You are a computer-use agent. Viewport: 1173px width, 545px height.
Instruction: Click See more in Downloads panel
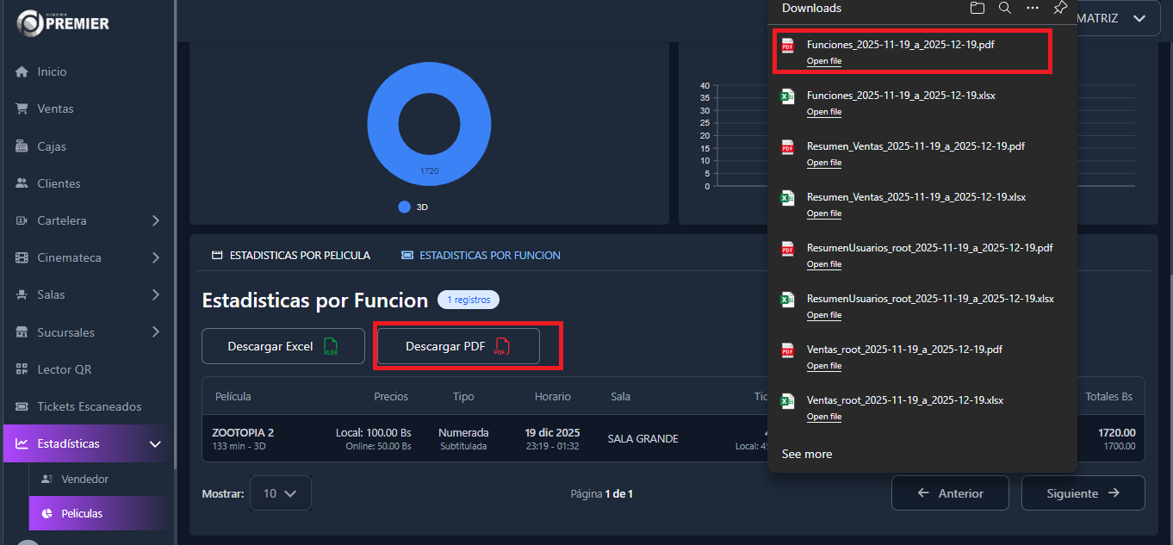[807, 454]
